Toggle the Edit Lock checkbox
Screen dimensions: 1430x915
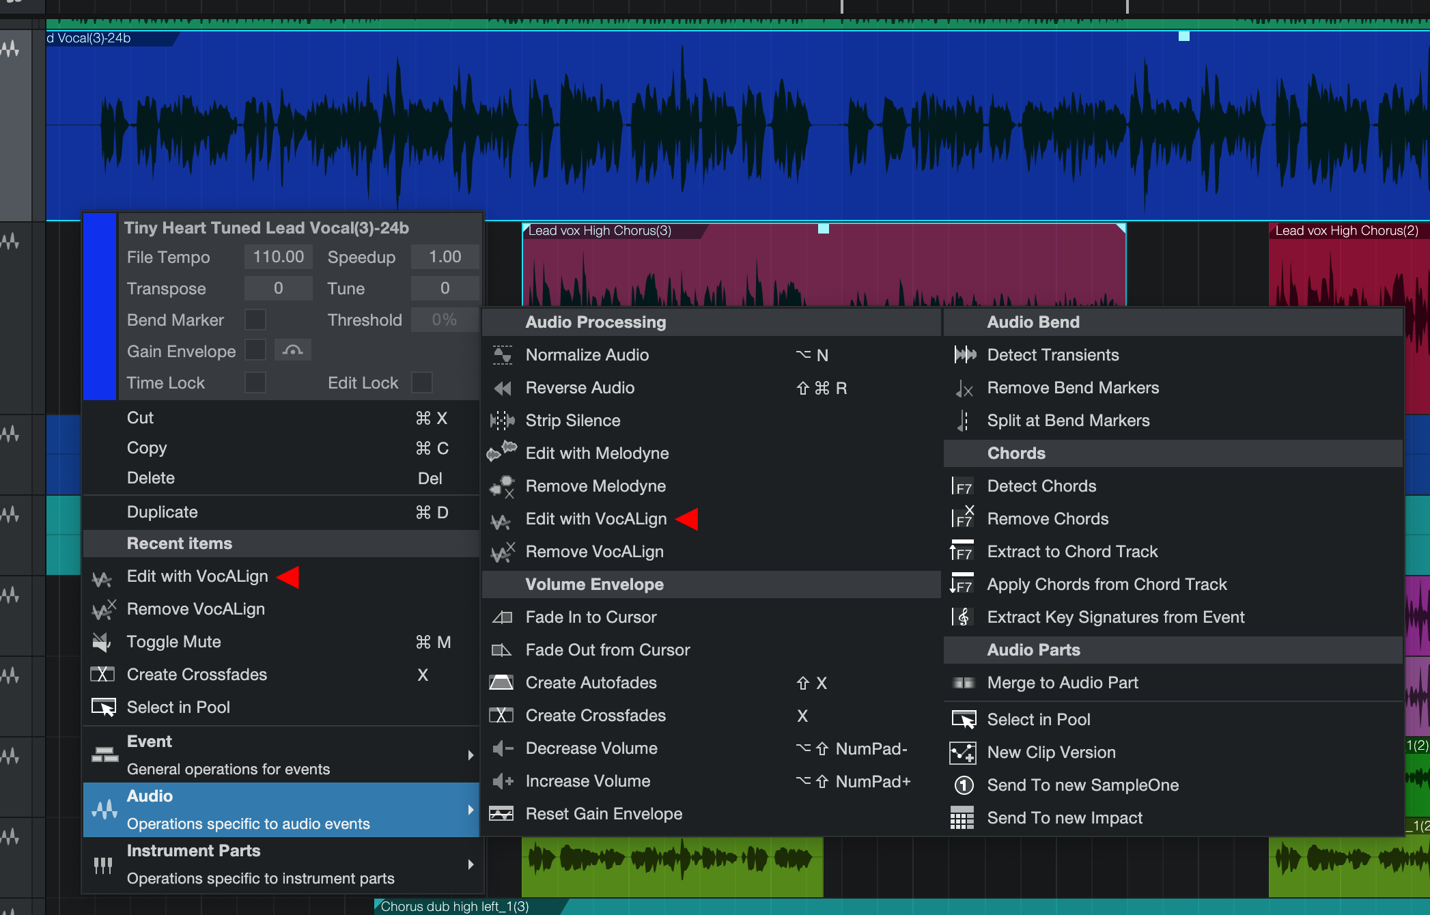click(x=421, y=382)
